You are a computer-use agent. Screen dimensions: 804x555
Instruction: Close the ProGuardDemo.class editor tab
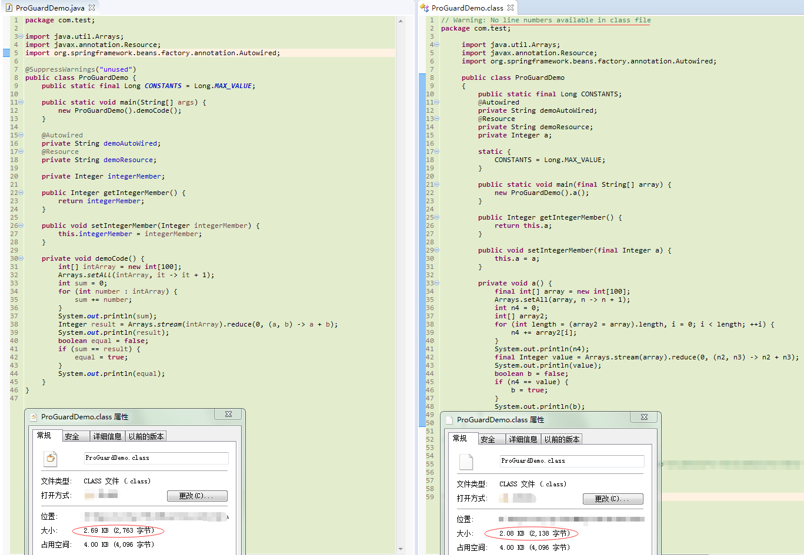click(511, 8)
